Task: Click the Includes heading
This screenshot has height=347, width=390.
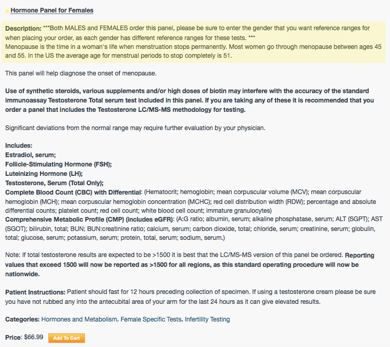Action: pyautogui.click(x=19, y=146)
